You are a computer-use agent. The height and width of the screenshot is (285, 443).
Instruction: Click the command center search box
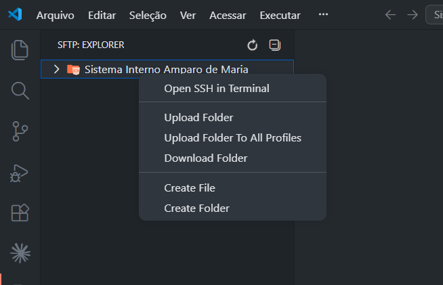pyautogui.click(x=434, y=15)
